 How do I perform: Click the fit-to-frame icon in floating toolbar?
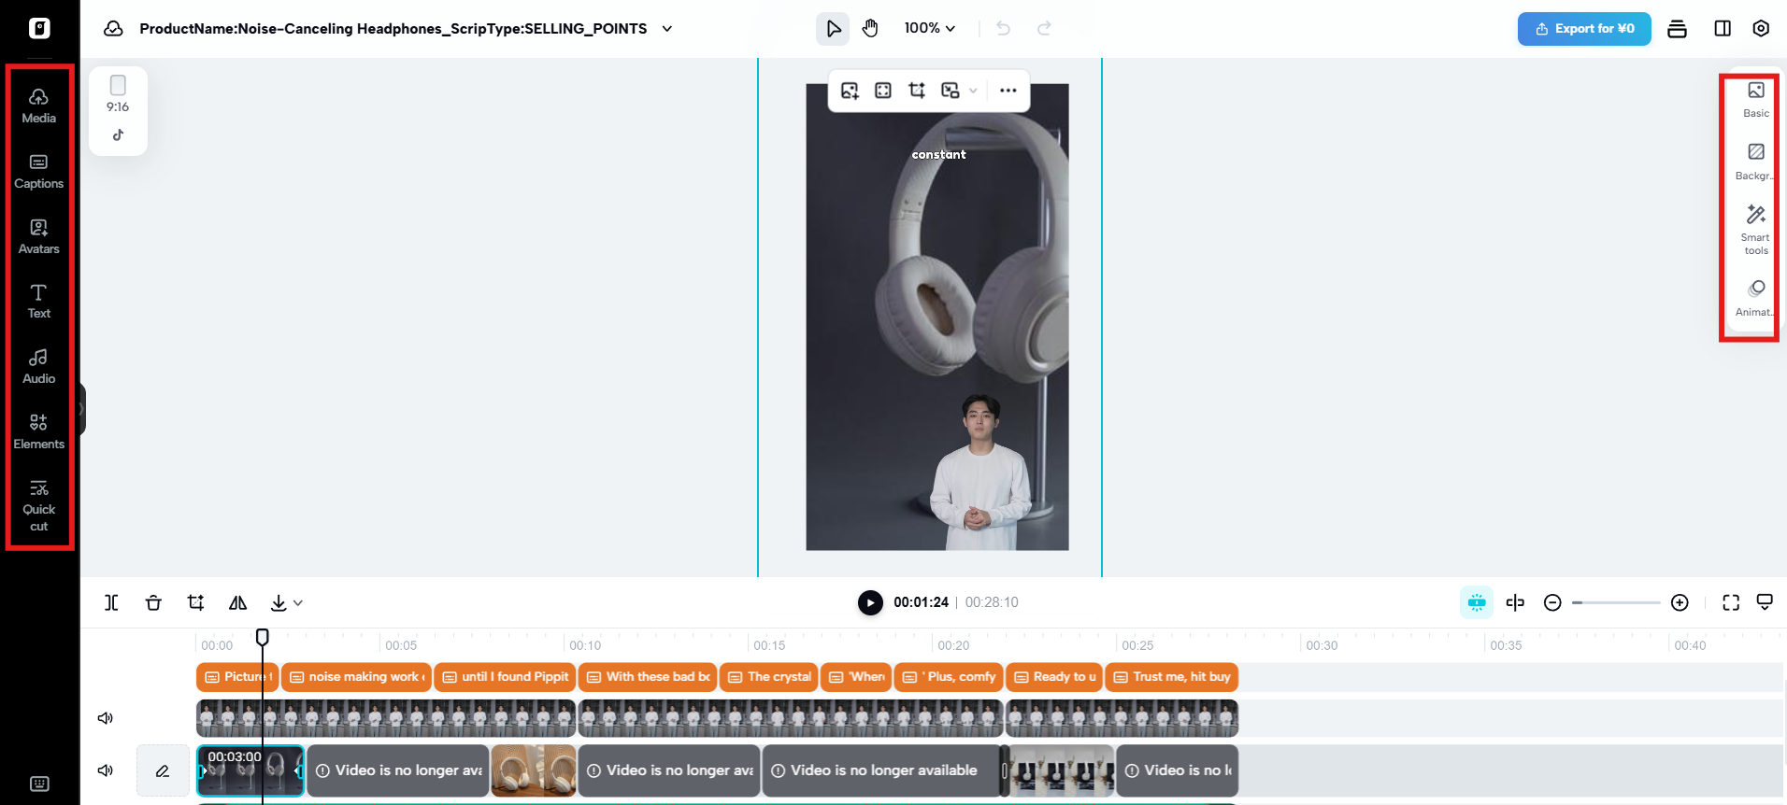(x=883, y=91)
